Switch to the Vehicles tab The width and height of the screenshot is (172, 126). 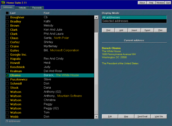22,8
